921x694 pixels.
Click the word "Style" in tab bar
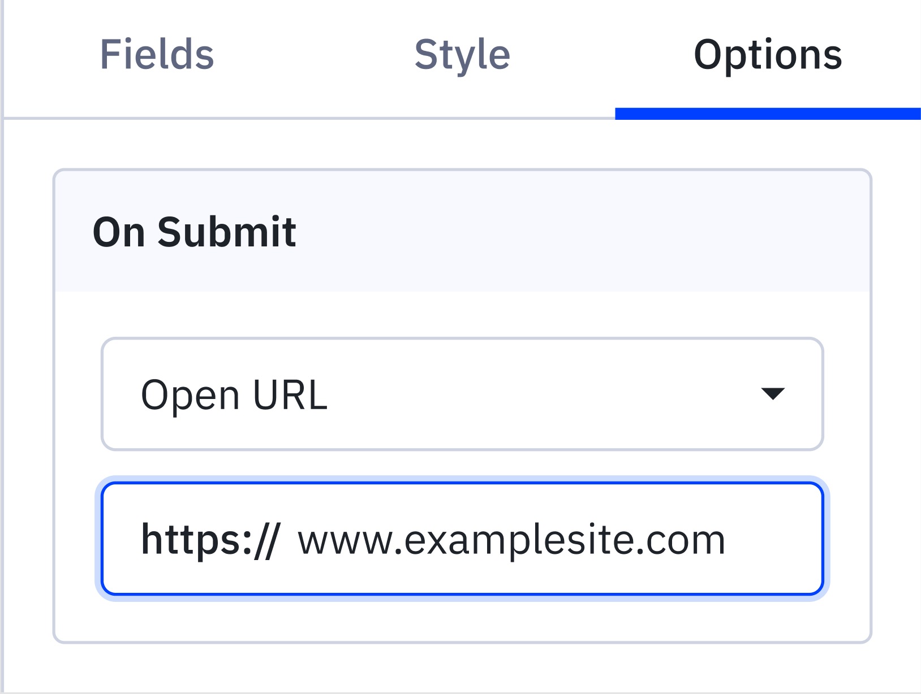pos(462,55)
